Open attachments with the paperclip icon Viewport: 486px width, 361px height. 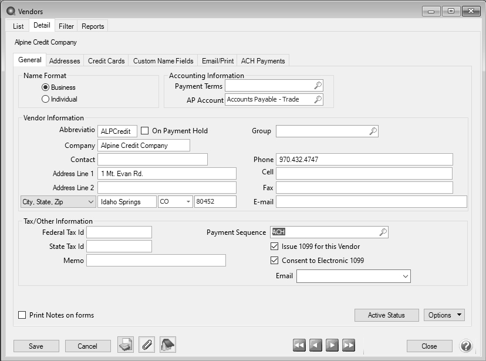click(147, 345)
